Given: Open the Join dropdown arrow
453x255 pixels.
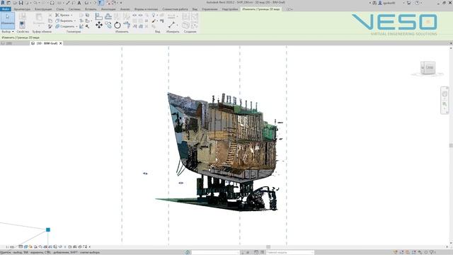Looking at the screenshot, I should pos(76,26).
